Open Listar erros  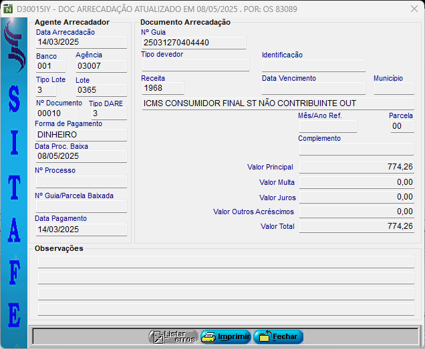click(x=173, y=337)
